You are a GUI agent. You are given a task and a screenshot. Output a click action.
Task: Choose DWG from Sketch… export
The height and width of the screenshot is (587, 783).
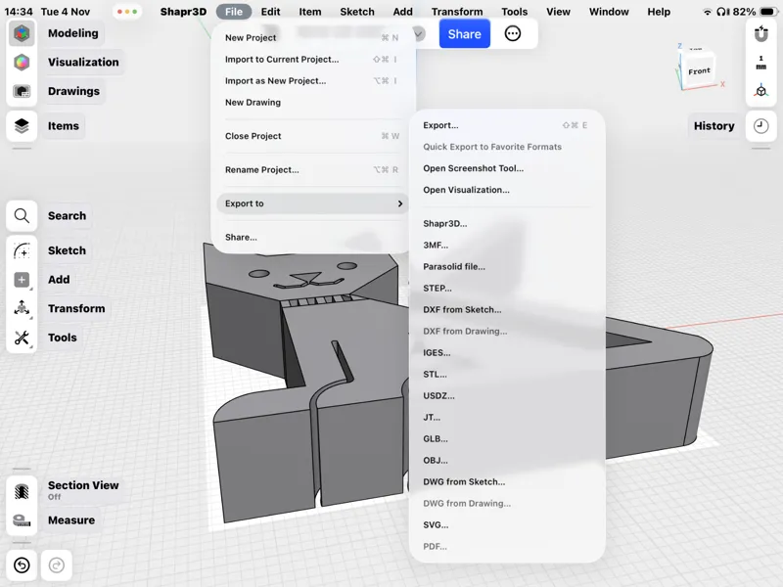[x=507, y=481]
